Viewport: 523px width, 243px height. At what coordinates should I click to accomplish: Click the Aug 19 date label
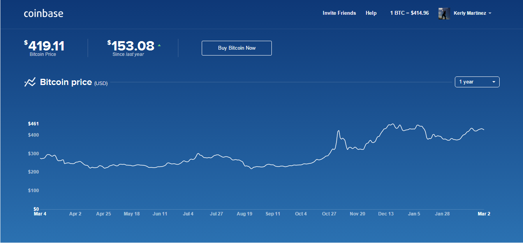(x=245, y=214)
